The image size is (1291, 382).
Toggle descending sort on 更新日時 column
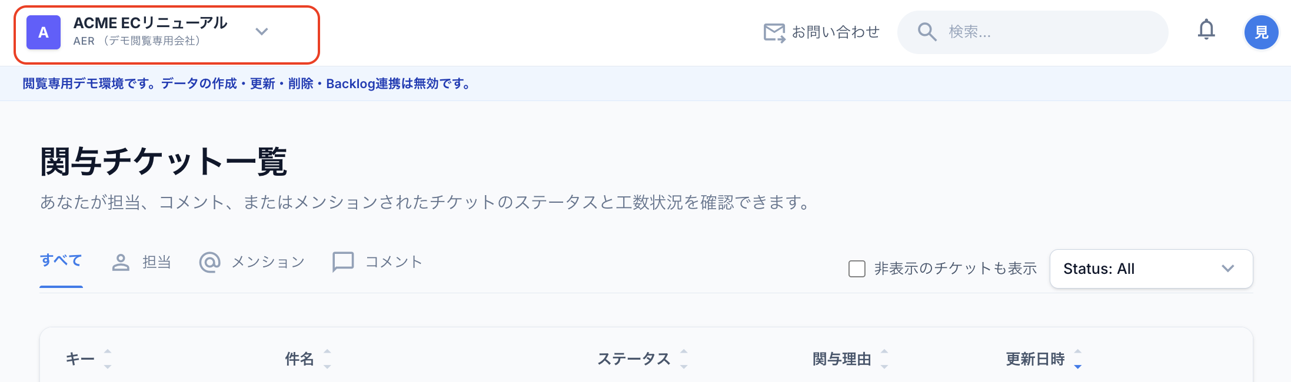click(x=1078, y=365)
